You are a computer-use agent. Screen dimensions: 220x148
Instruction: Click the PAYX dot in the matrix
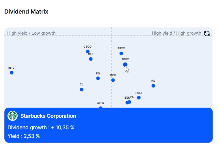(x=121, y=53)
